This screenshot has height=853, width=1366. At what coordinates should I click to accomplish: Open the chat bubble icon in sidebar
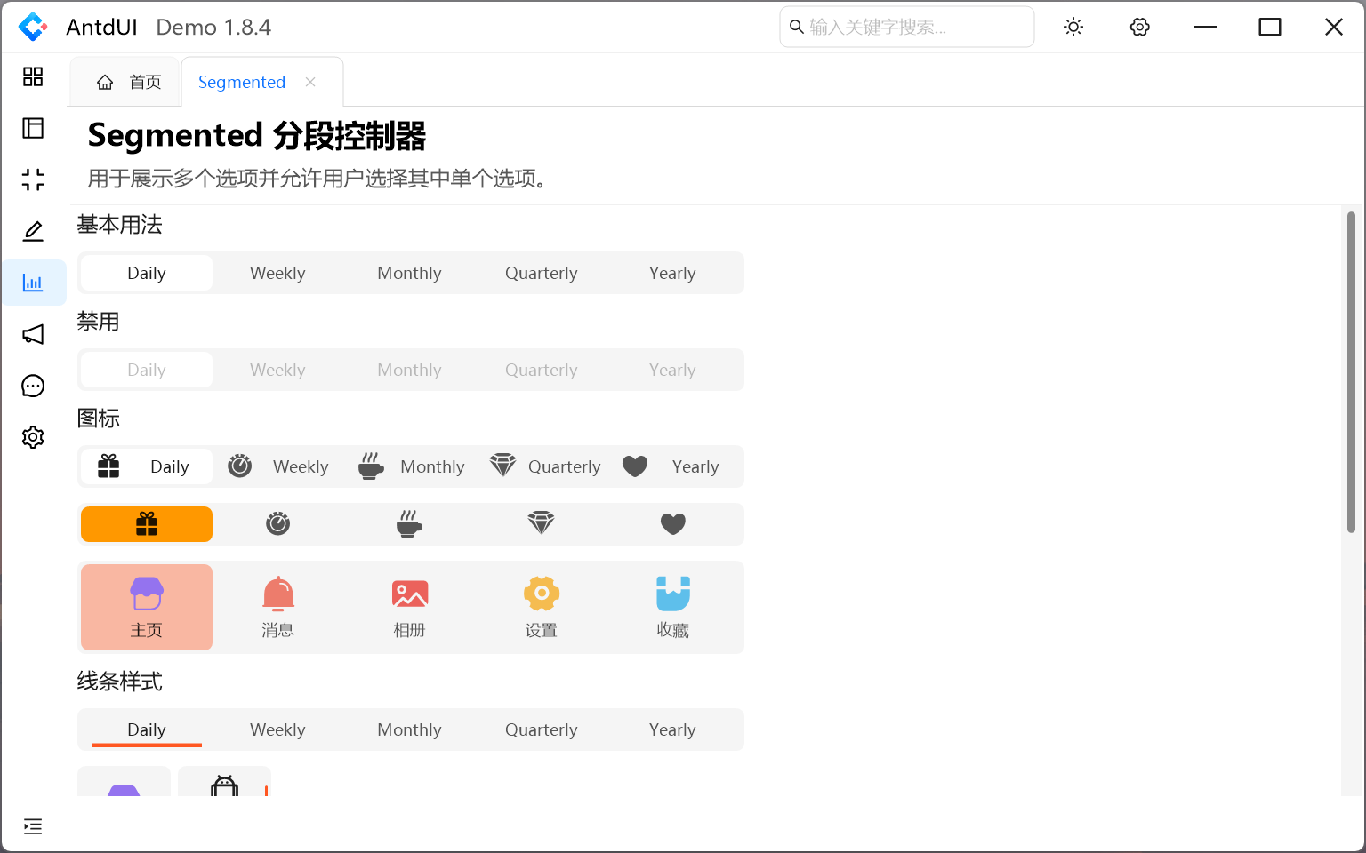click(33, 387)
